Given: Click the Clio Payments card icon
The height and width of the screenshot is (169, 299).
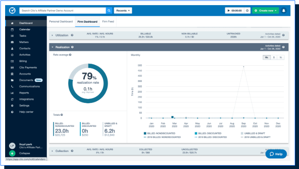Looking at the screenshot, I should coord(12,67).
